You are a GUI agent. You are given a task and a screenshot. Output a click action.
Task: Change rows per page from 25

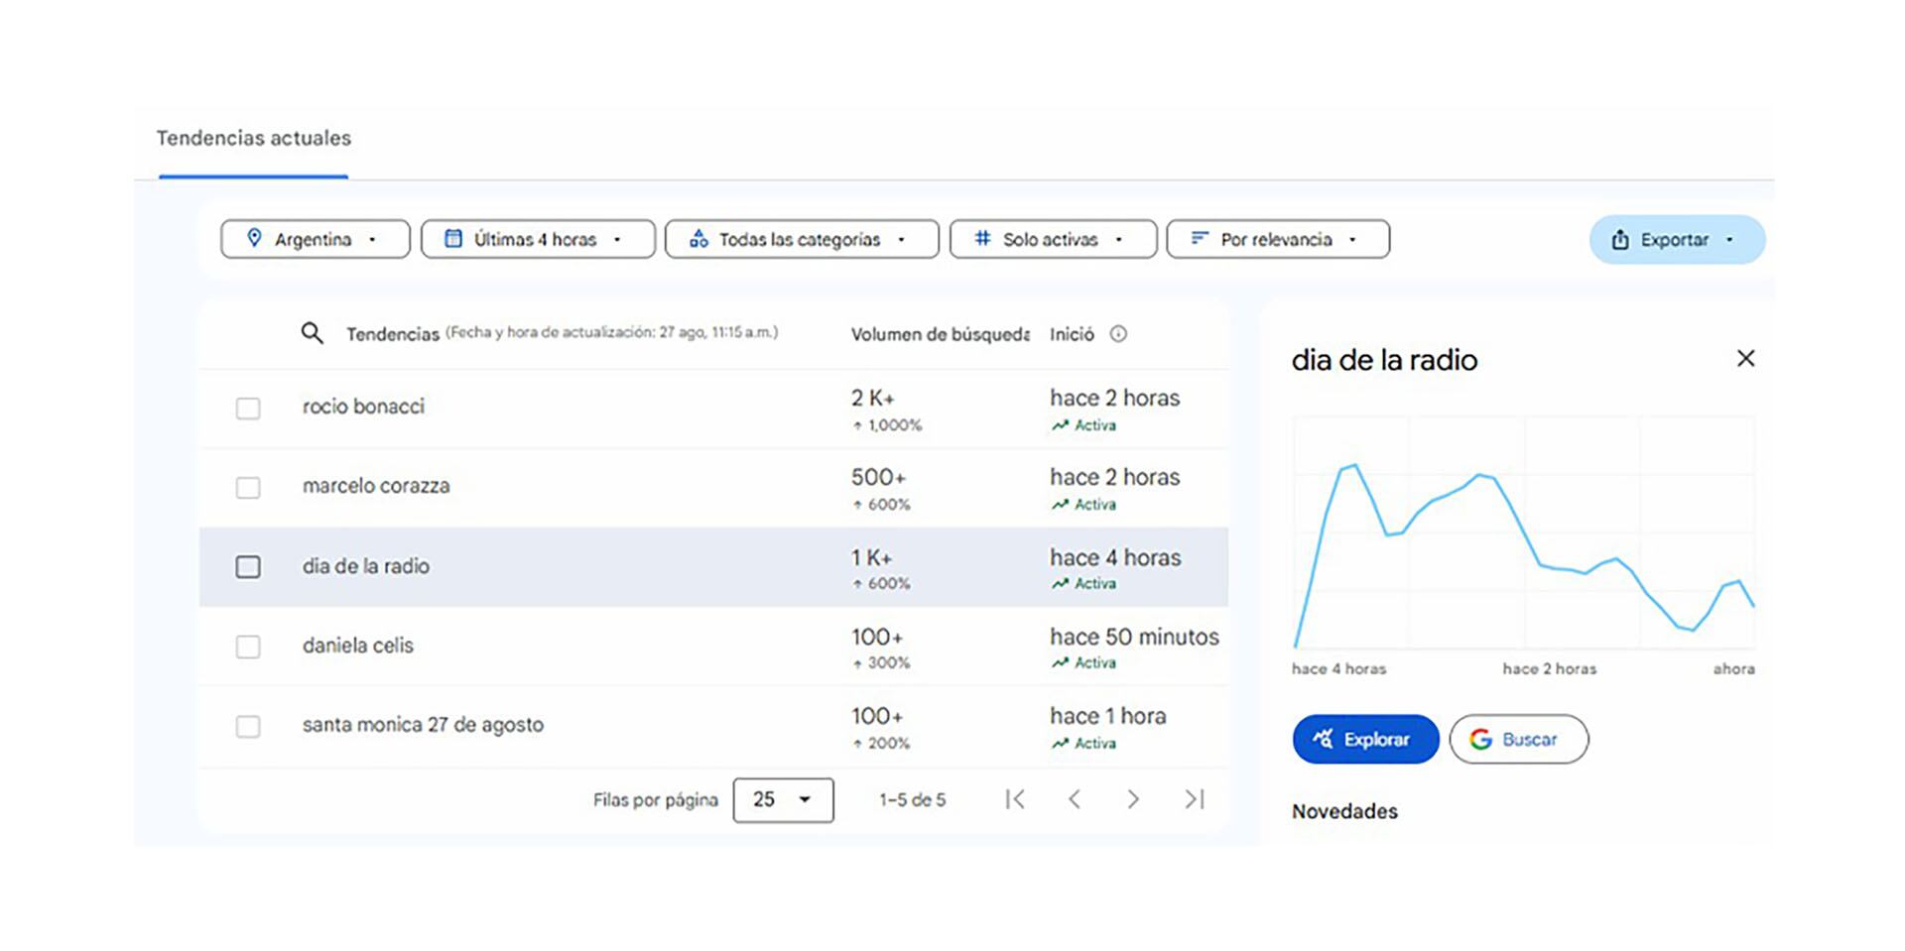[782, 800]
